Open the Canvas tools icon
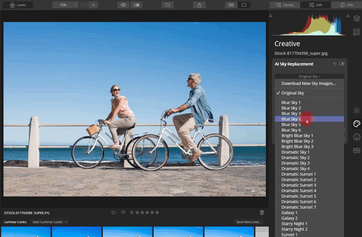Screen dimensions: 362x237 tap(356, 32)
